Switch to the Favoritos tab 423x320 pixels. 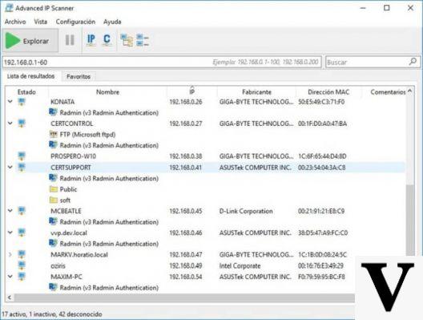click(79, 76)
